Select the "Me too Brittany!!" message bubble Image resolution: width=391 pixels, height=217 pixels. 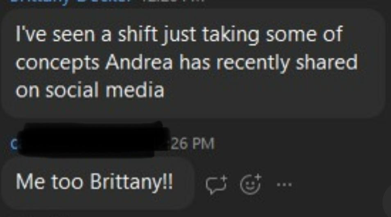pos(97,183)
